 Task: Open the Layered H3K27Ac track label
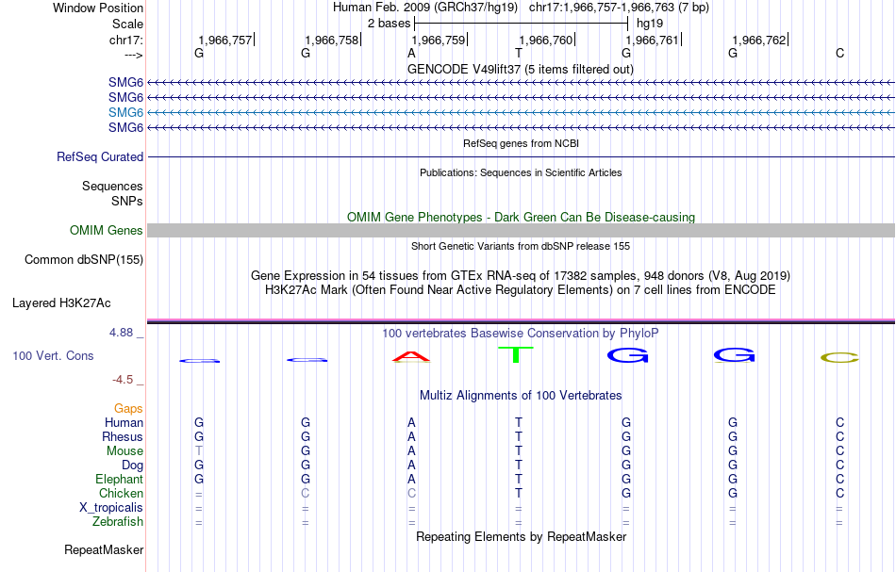(61, 303)
